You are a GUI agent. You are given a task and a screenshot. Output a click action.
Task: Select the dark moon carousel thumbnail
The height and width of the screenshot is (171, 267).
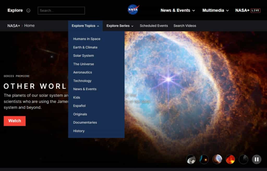coord(243,159)
